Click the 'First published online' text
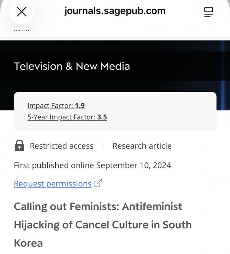 [54, 165]
